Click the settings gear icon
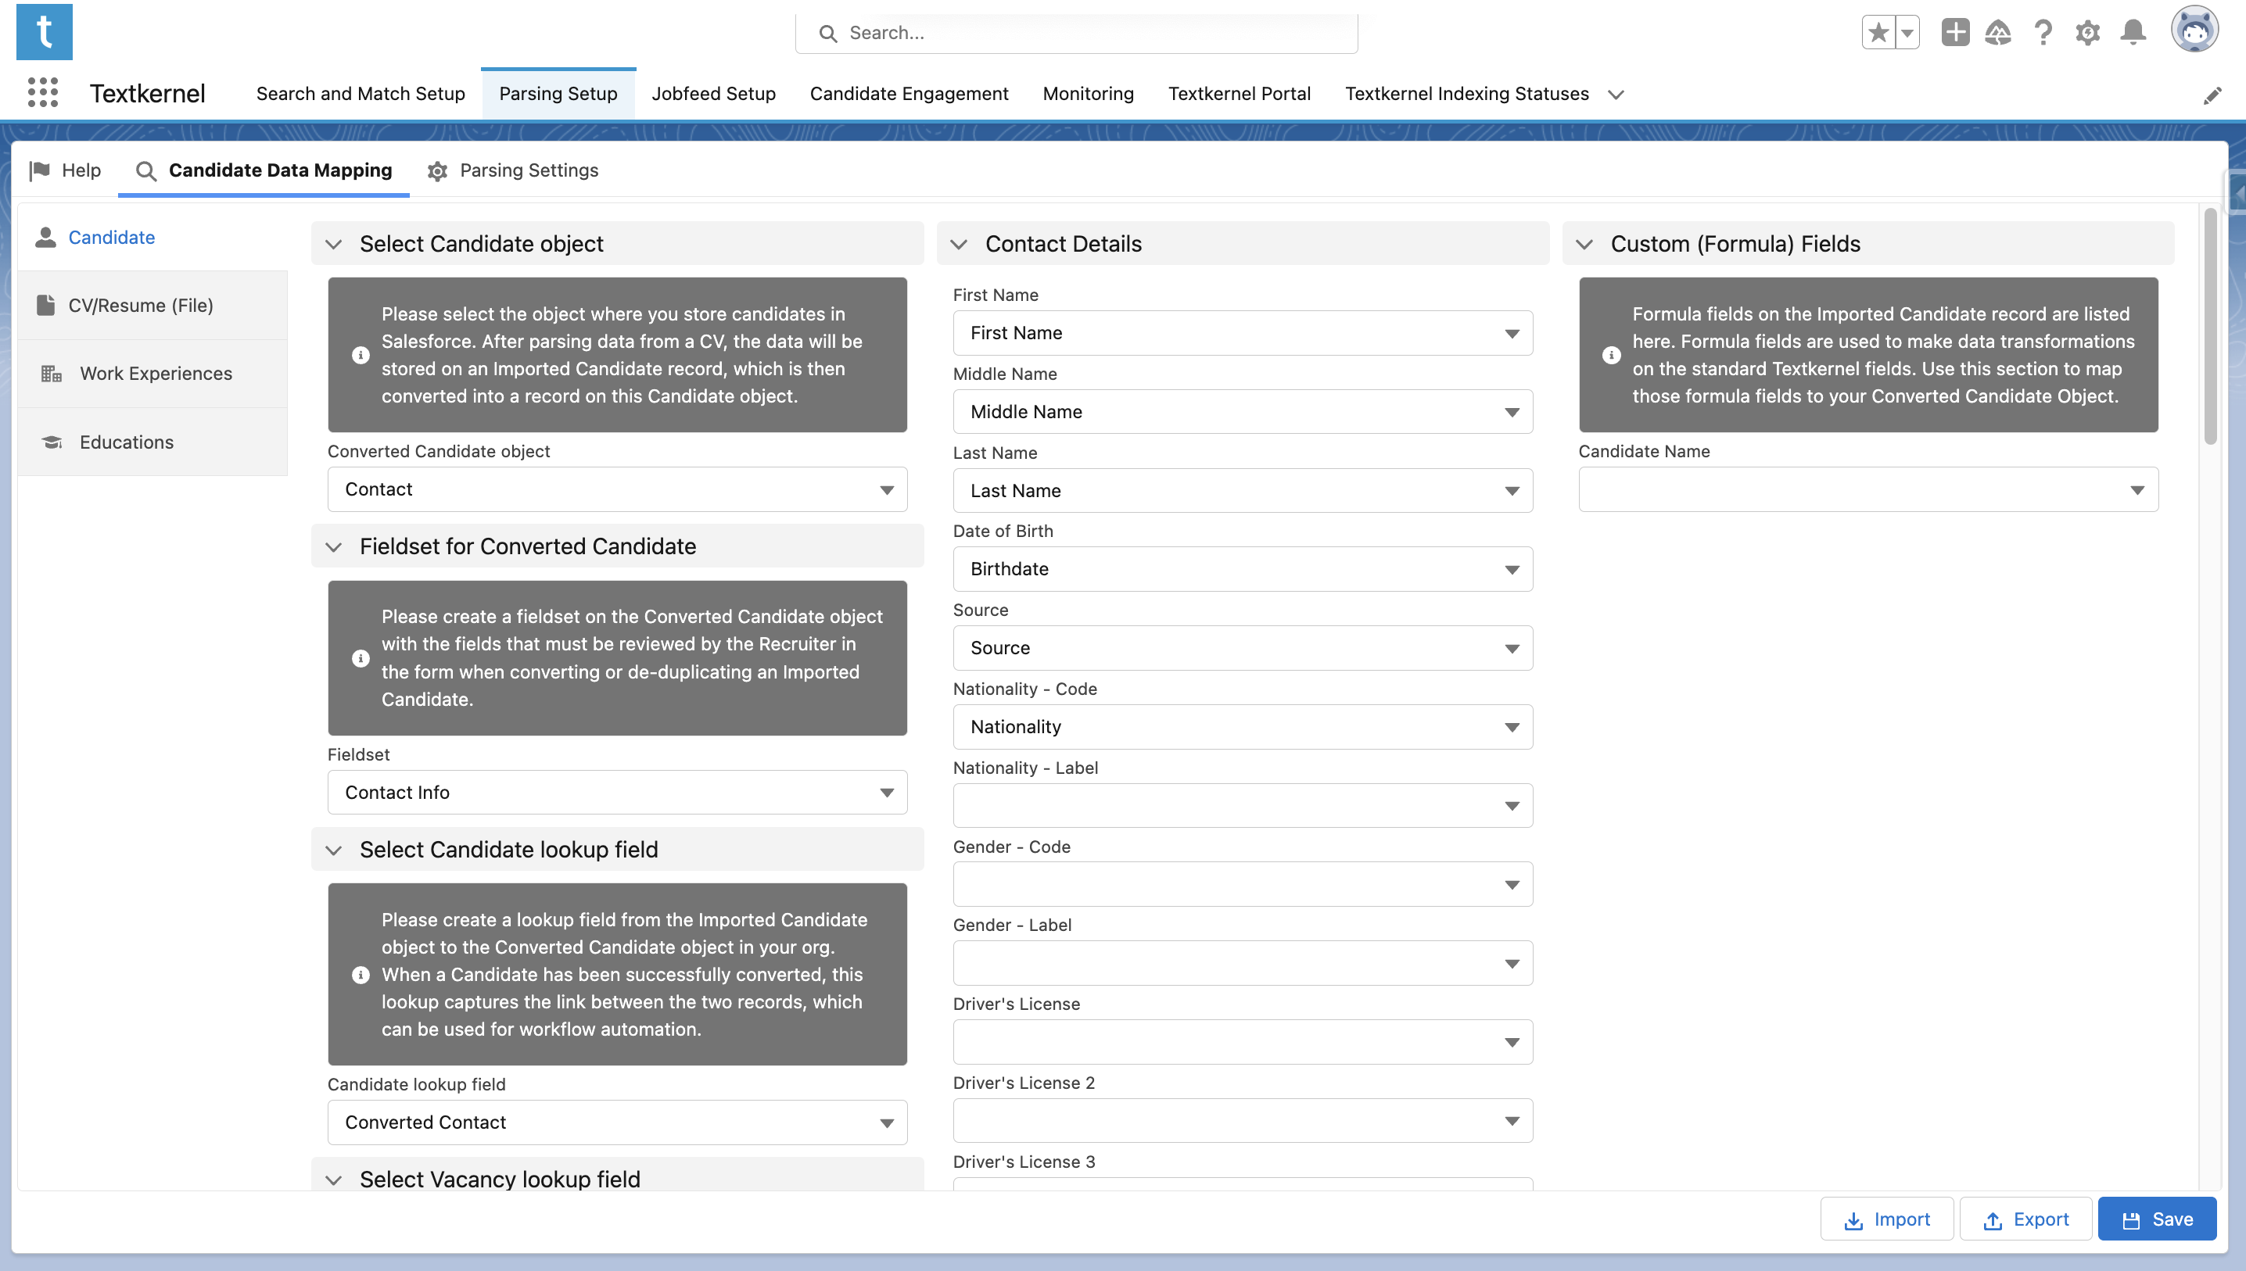2246x1271 pixels. click(2087, 32)
